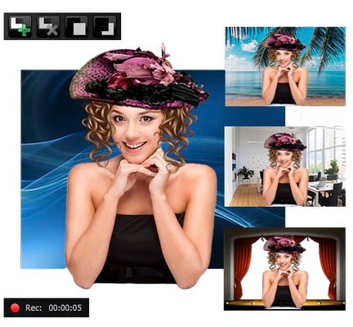Choose the office background thumbnail
Screen dimensions: 353x327
coord(285,166)
